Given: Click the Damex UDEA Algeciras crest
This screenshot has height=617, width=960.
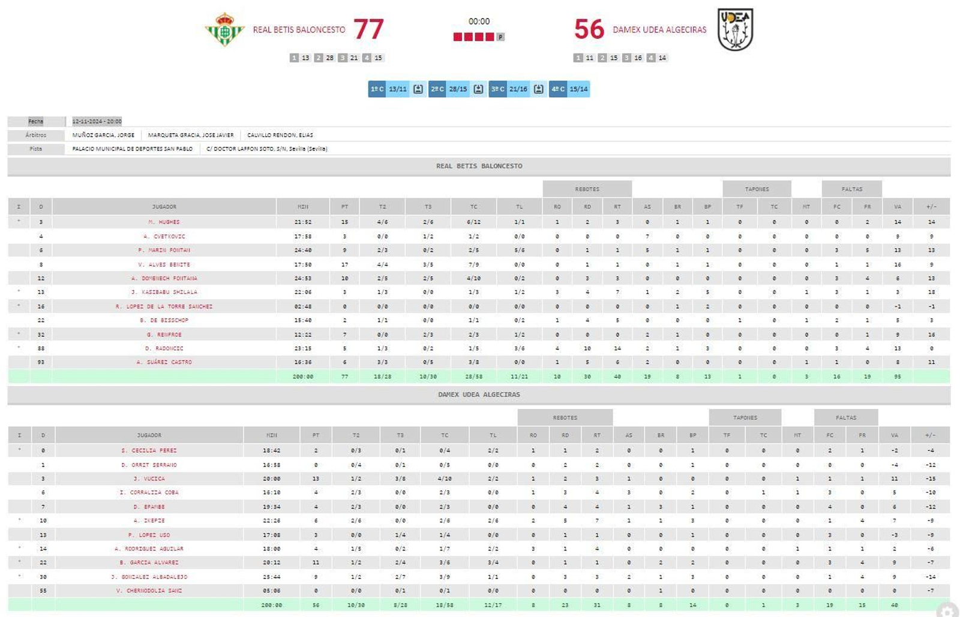Looking at the screenshot, I should coord(735,29).
